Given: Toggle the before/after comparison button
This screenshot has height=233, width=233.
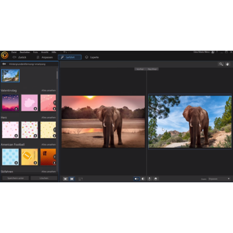Looking at the screenshot, I should click(136, 179).
